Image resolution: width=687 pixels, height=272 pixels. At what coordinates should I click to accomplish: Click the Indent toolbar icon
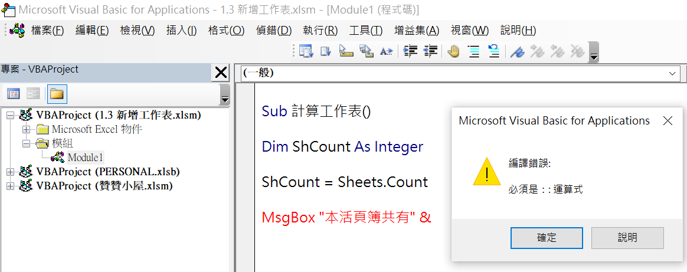(x=410, y=51)
